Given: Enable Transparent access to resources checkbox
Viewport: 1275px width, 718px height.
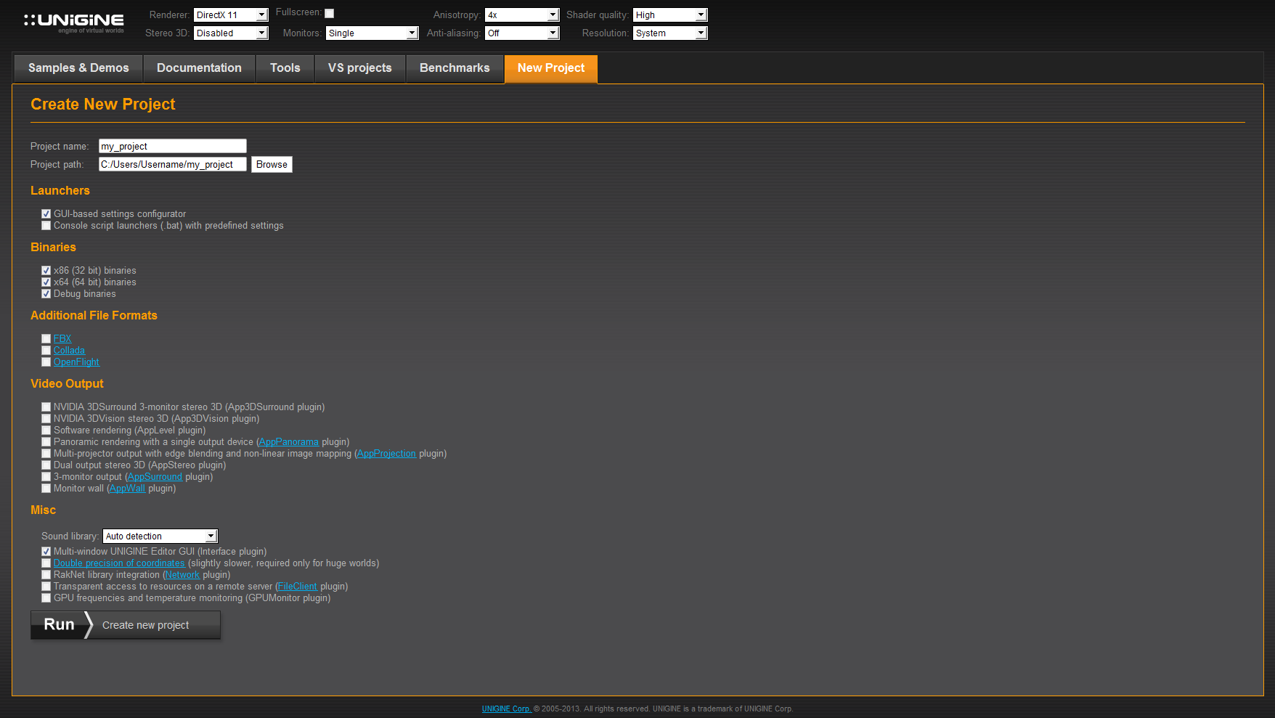Looking at the screenshot, I should tap(46, 586).
